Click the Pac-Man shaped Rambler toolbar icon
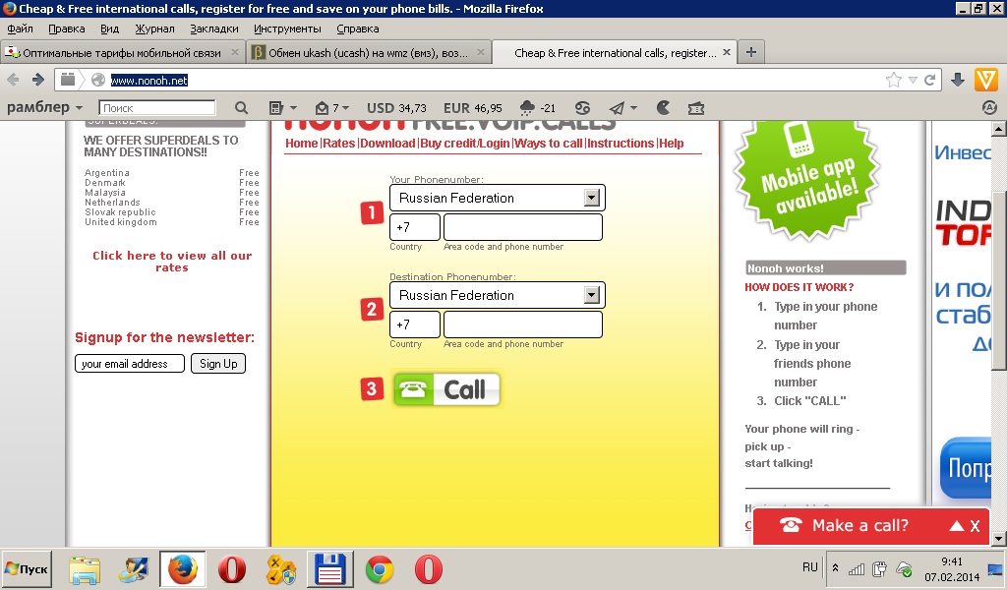The image size is (1007, 590). [664, 108]
